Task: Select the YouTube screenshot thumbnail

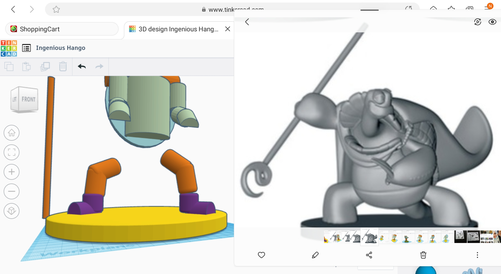Action: [486, 237]
